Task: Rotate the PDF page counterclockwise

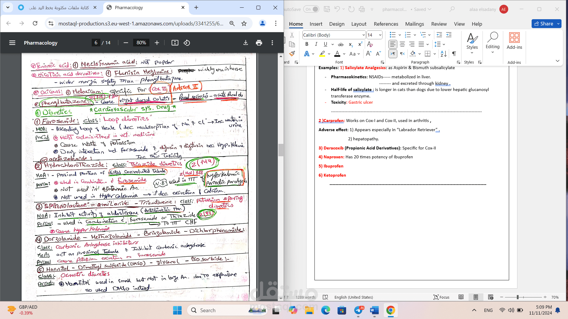Action: tap(187, 43)
